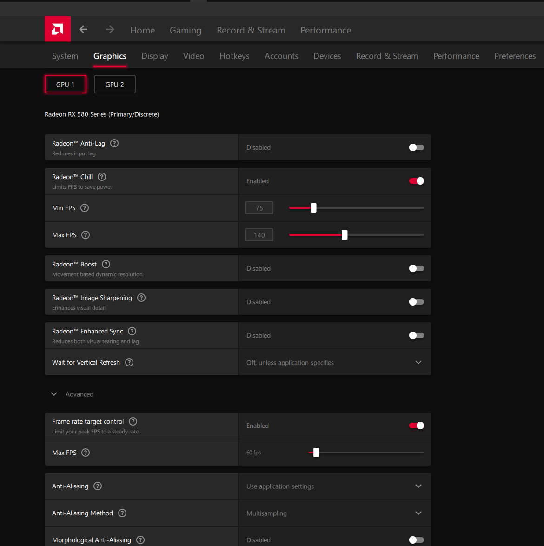Click the Chill Max FPS slider handle
544x546 pixels.
[344, 235]
